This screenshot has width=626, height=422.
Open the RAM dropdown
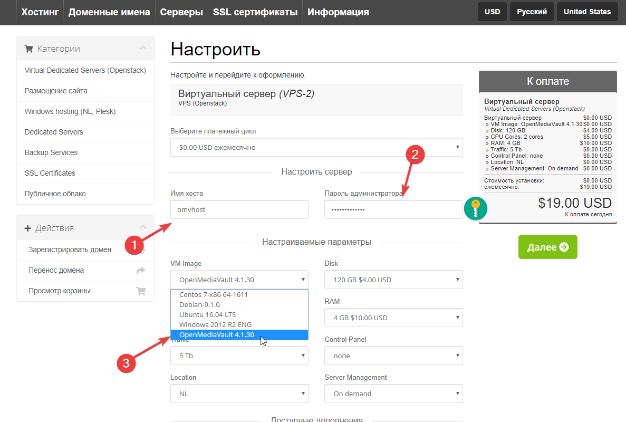tap(393, 318)
